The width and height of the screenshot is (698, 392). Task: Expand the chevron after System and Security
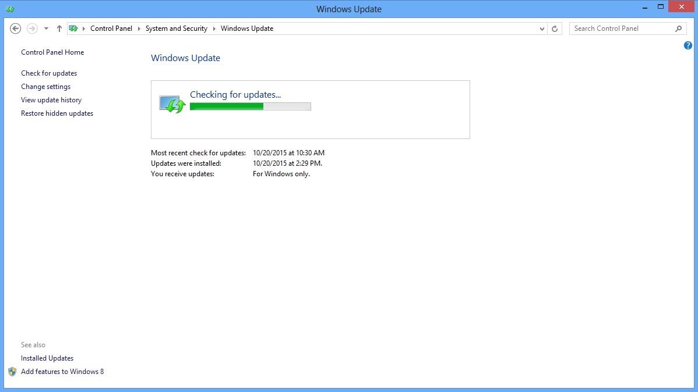pos(214,28)
